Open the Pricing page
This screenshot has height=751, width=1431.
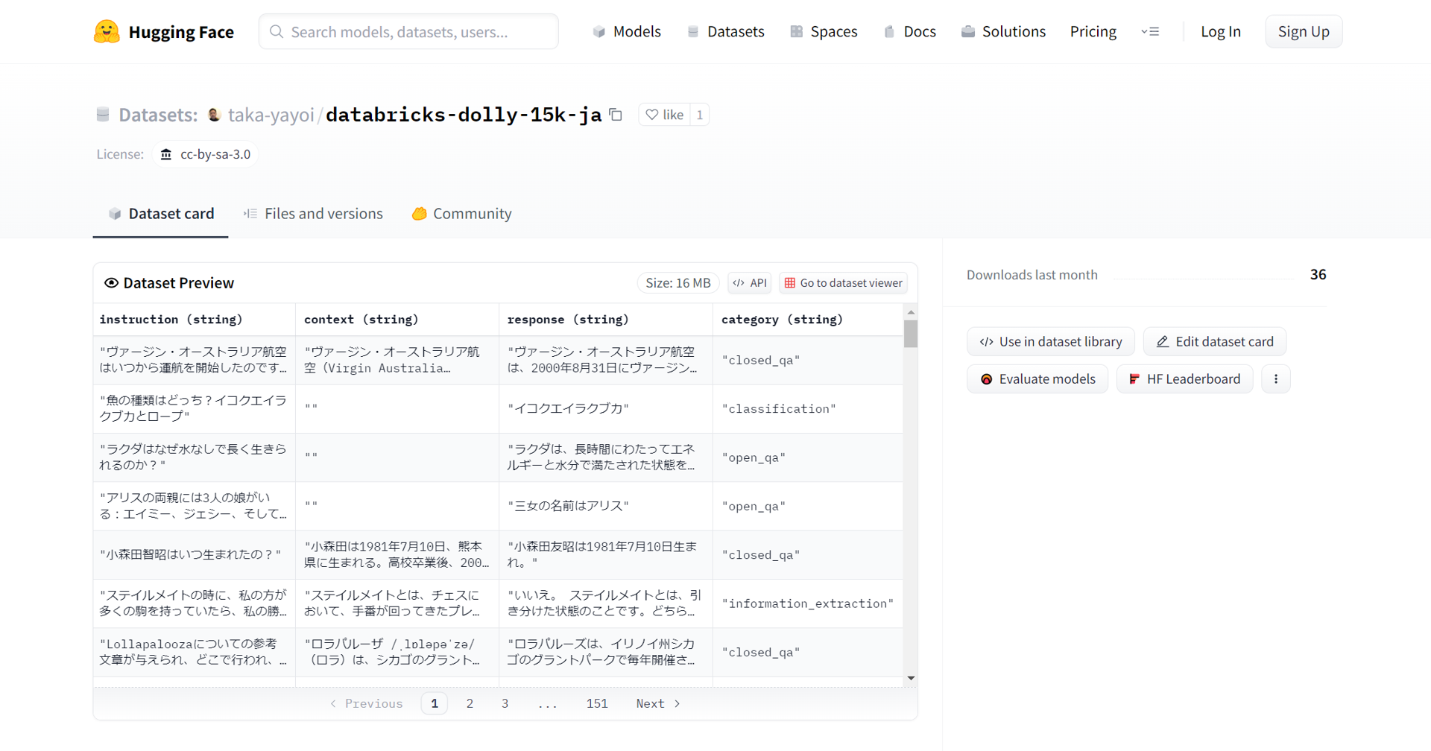point(1093,31)
